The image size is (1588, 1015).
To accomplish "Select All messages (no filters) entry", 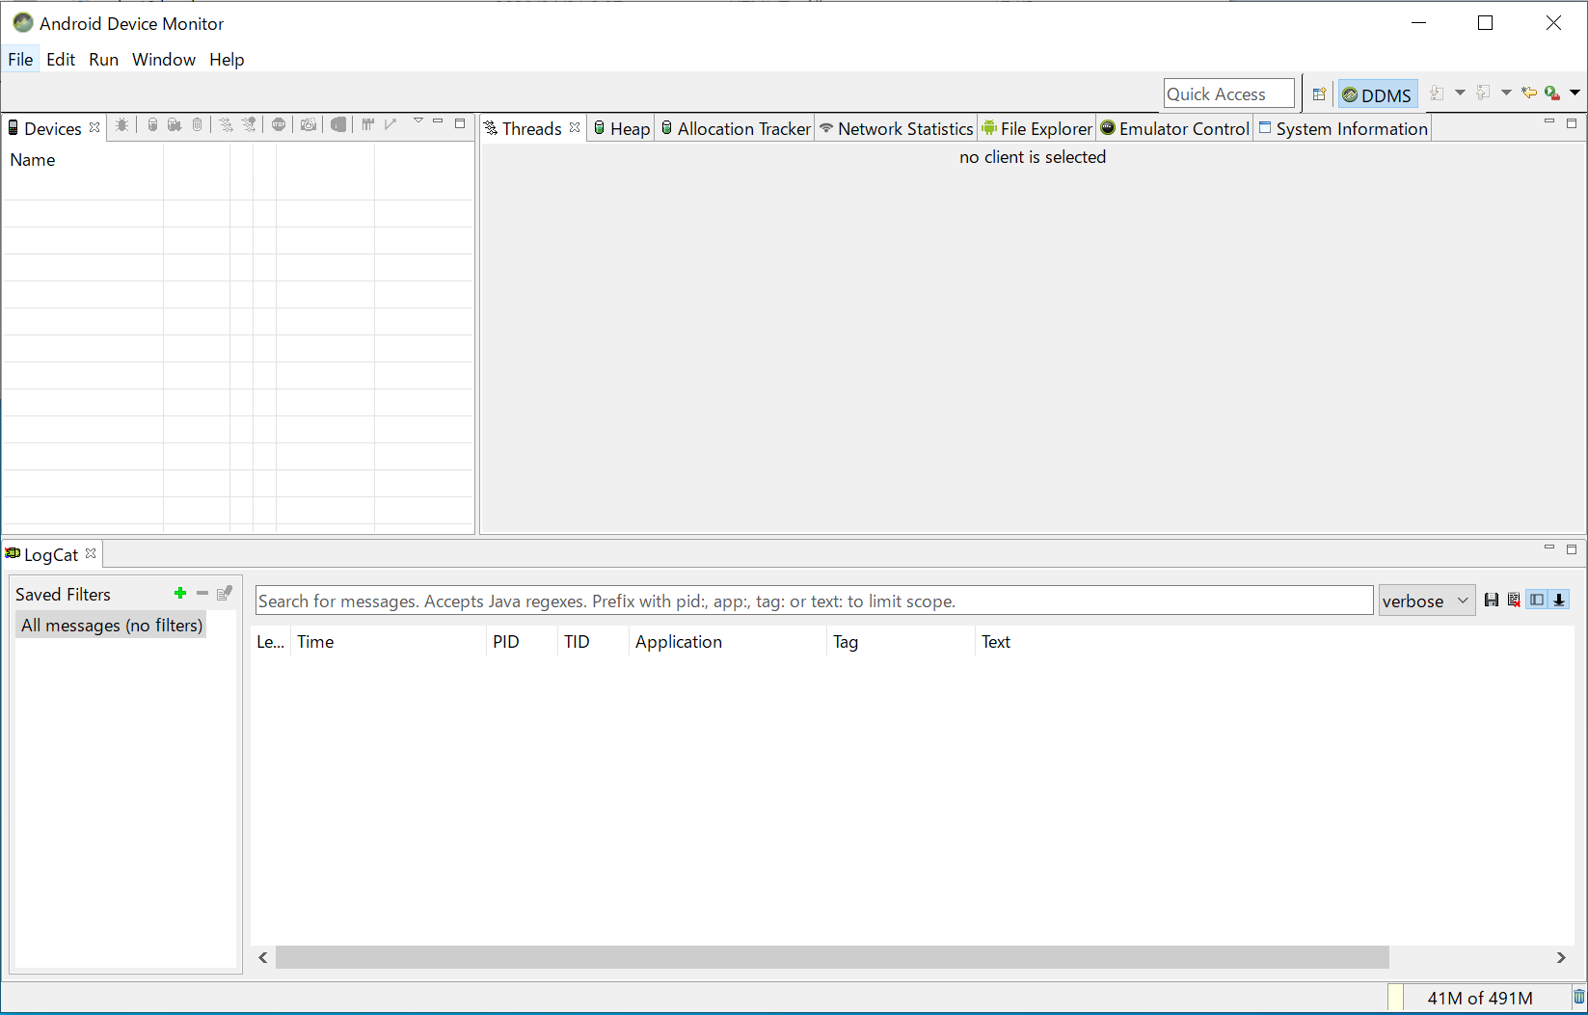I will pyautogui.click(x=112, y=626).
